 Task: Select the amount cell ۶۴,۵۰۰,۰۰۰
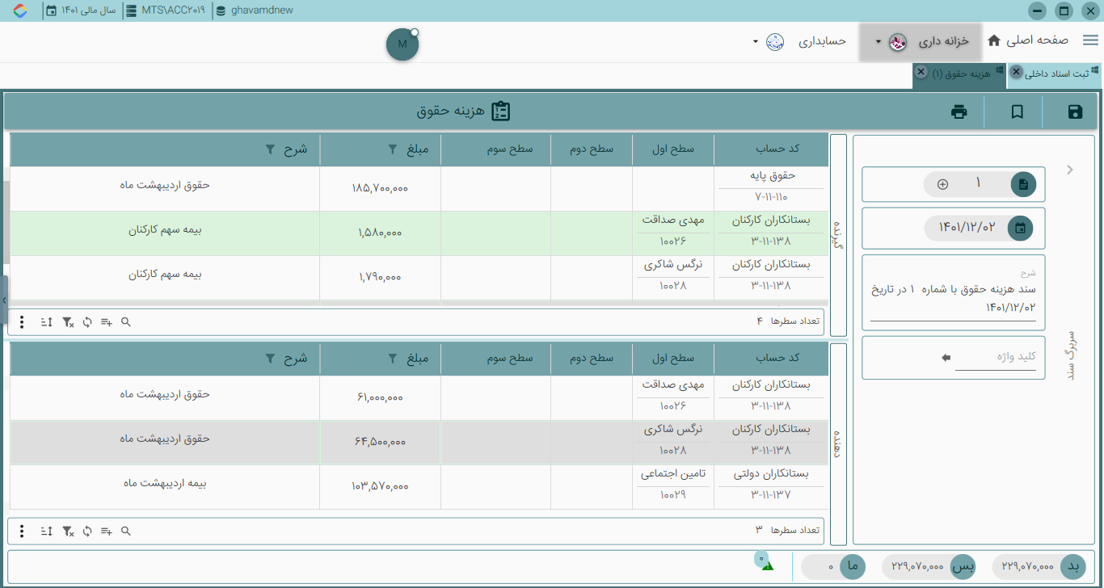(380, 442)
